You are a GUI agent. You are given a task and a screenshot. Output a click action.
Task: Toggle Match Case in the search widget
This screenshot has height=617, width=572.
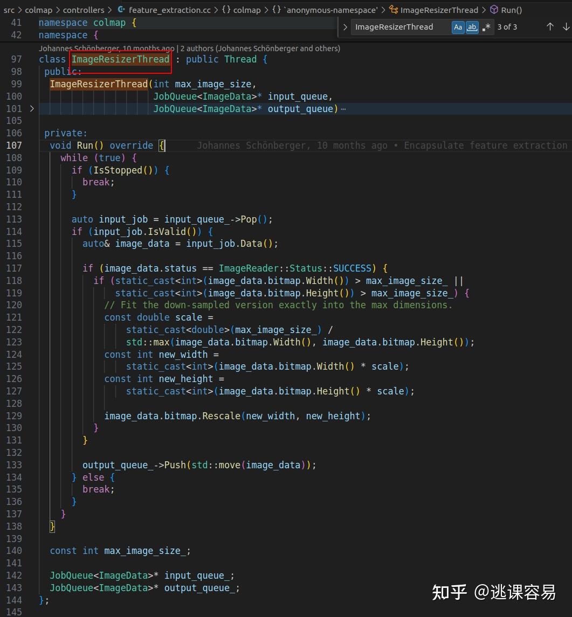coord(458,26)
